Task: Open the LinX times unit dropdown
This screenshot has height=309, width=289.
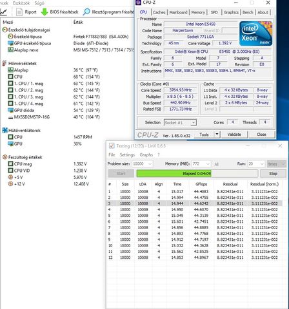Action: (277, 164)
